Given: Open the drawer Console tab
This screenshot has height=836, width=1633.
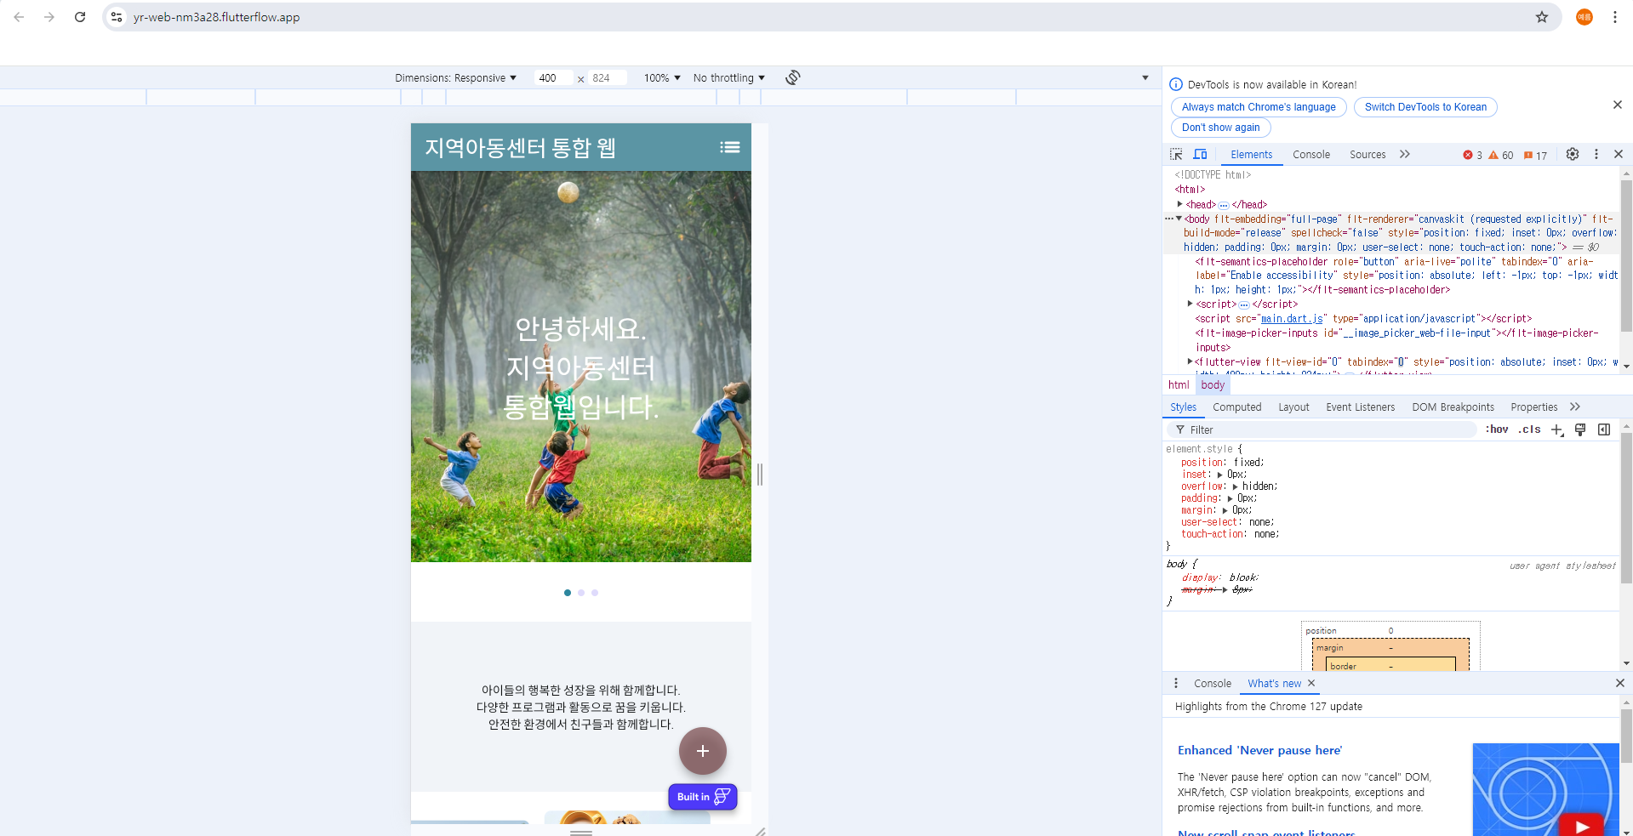Looking at the screenshot, I should pyautogui.click(x=1212, y=683).
